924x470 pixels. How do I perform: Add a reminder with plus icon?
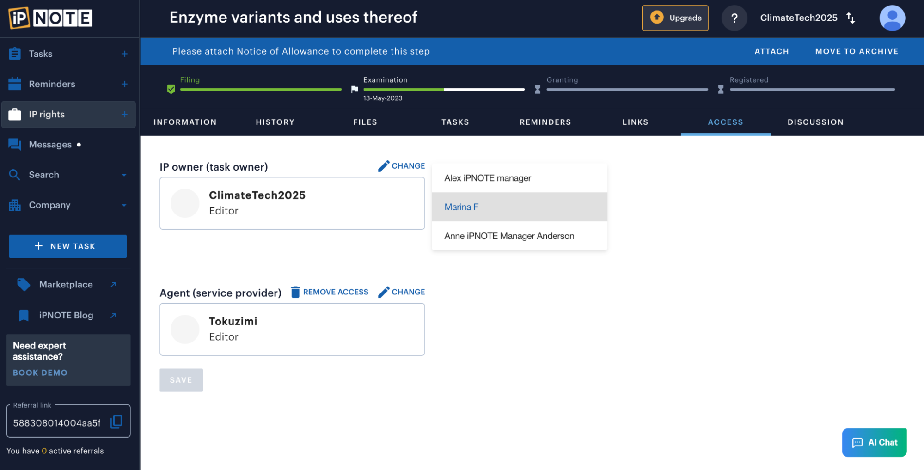click(124, 84)
